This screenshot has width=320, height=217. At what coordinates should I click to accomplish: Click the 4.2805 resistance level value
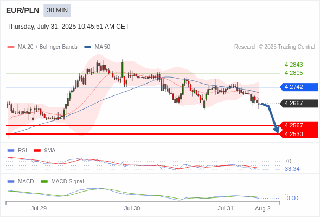293,73
